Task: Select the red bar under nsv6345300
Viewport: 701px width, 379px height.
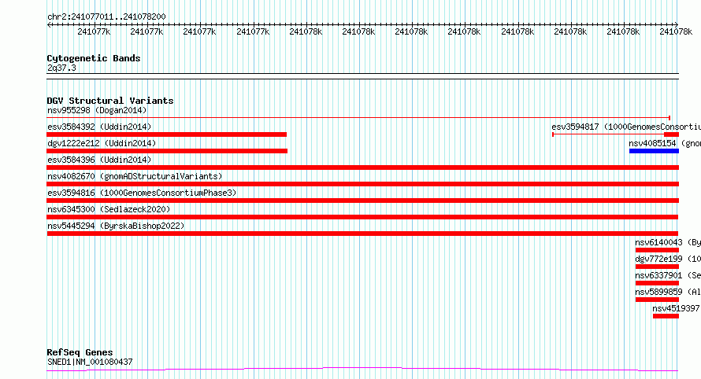Action: coord(362,217)
